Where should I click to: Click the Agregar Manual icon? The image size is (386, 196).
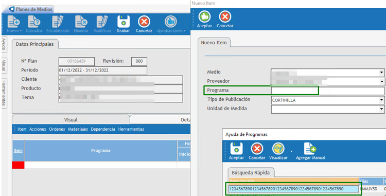pyautogui.click(x=310, y=151)
